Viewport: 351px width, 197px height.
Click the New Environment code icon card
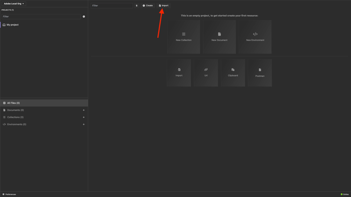tap(255, 37)
